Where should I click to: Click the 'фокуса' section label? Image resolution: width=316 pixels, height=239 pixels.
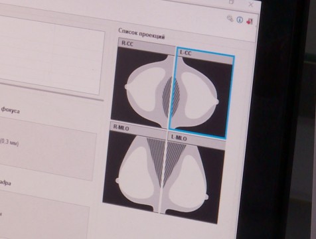[10, 110]
